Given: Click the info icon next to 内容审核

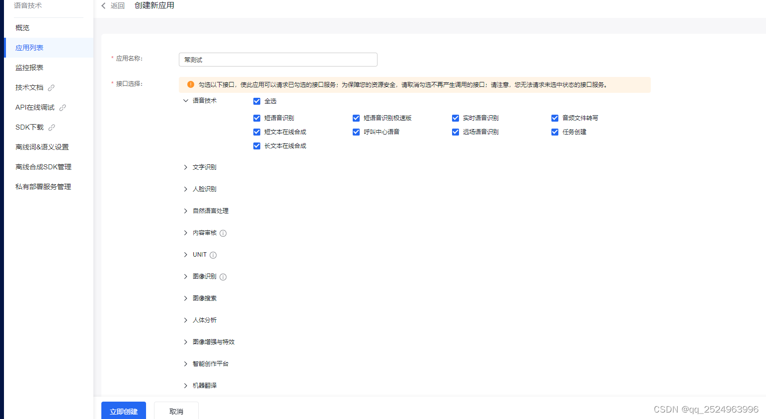Looking at the screenshot, I should (x=223, y=233).
